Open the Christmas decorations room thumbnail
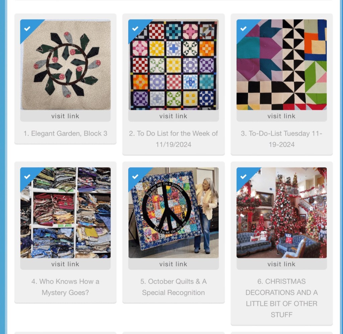343x334 pixels. (x=281, y=213)
